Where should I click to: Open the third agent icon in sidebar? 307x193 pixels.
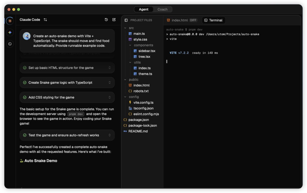pos(10,44)
